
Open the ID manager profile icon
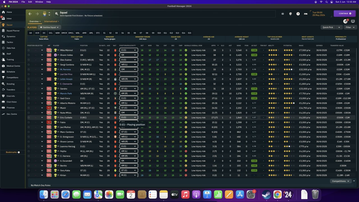point(283,14)
